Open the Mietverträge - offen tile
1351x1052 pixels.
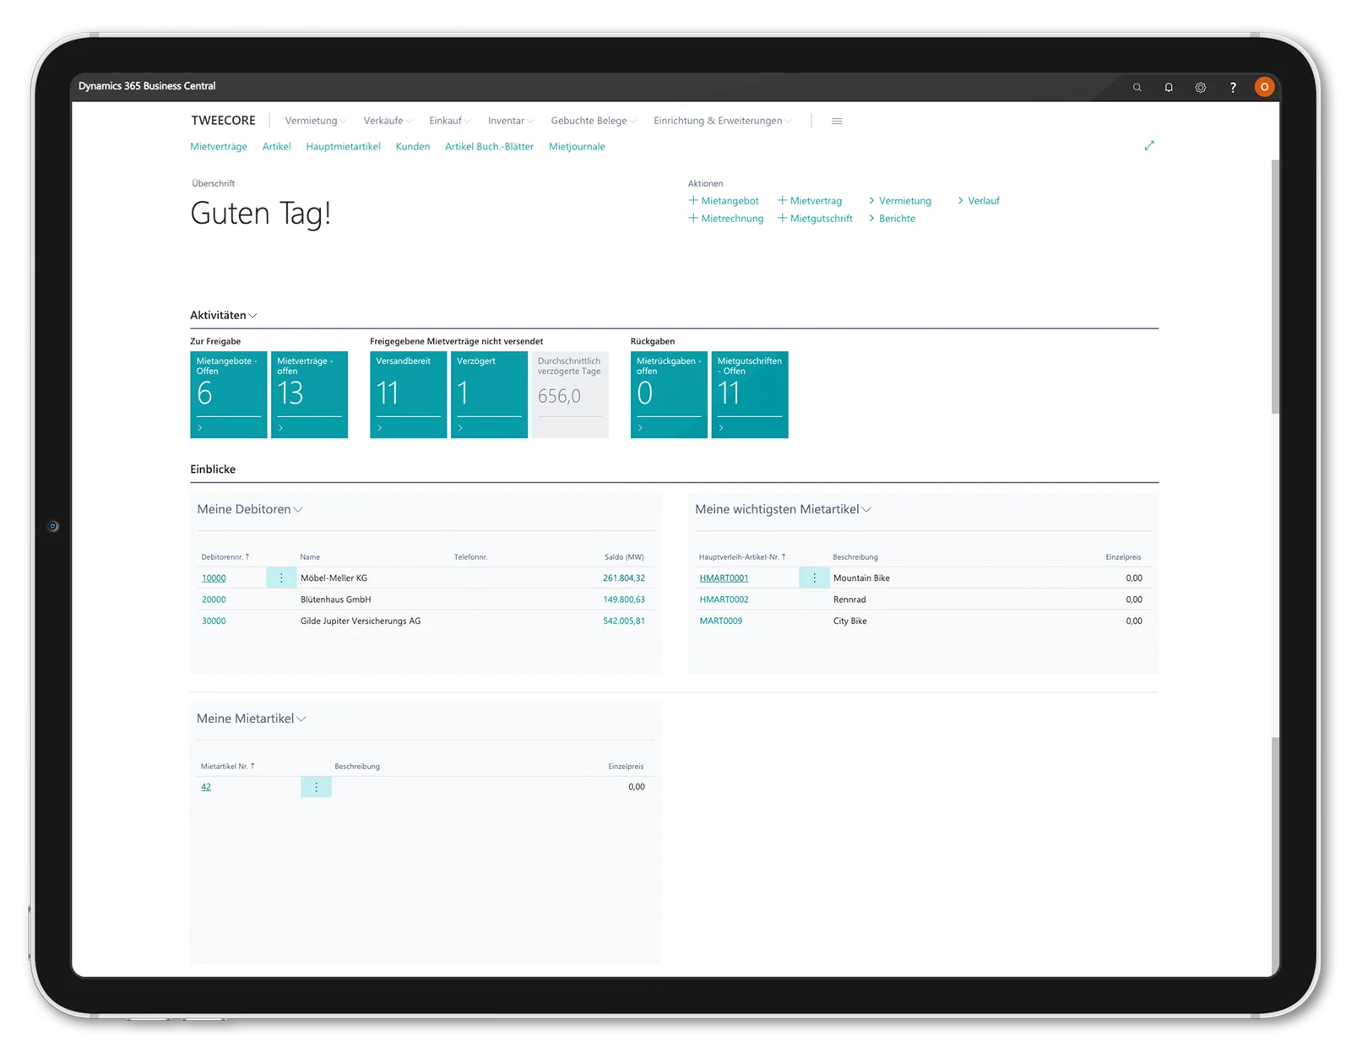[309, 394]
